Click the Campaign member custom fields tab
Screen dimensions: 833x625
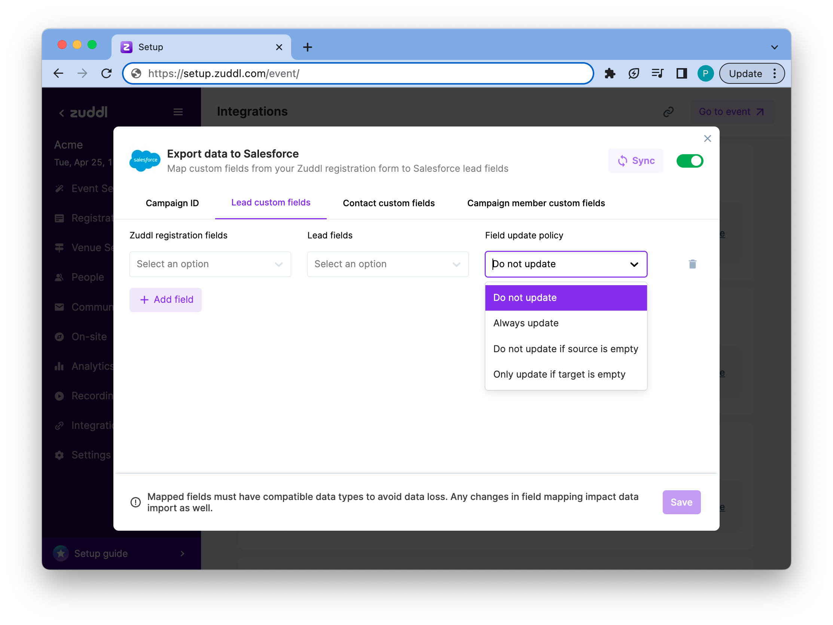[x=536, y=203]
